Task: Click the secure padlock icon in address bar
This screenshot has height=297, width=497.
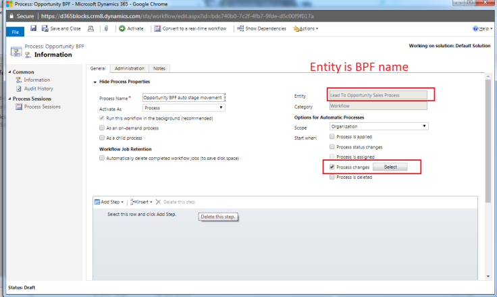Action: [x=11, y=16]
